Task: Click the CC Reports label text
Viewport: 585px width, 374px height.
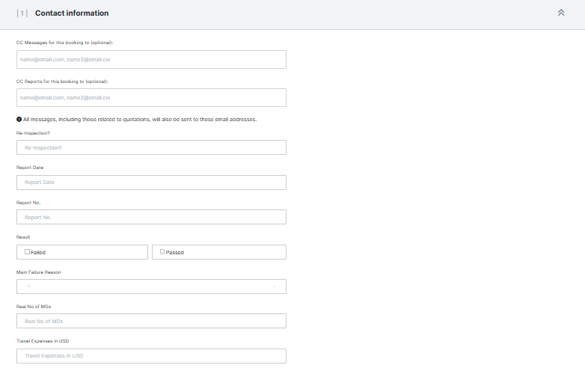Action: point(63,81)
